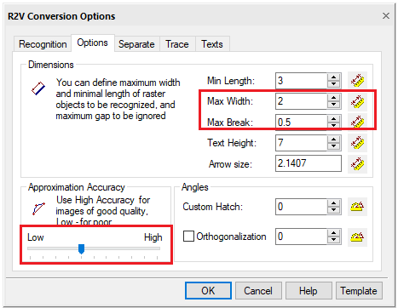Decrease Max Break with down arrow

click(x=334, y=126)
